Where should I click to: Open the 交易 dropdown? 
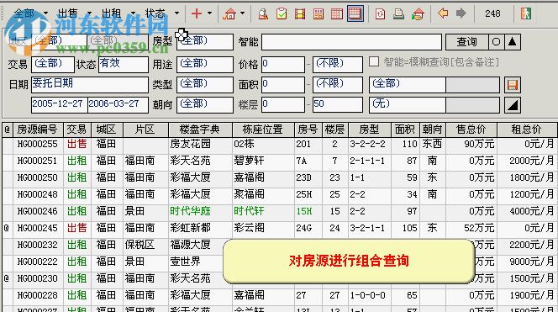[53, 65]
